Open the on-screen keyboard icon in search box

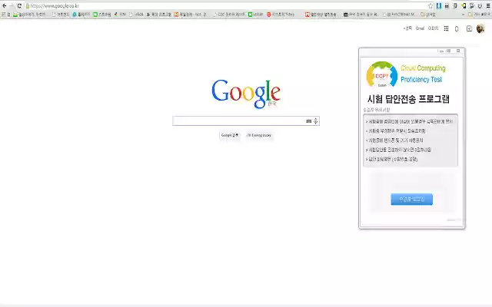(309, 121)
